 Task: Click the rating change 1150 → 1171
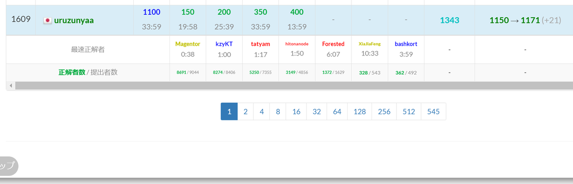click(x=515, y=20)
